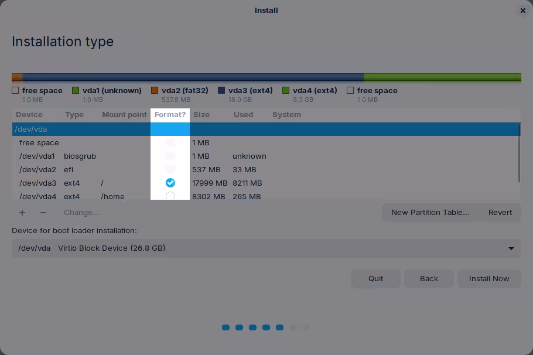Image resolution: width=533 pixels, height=355 pixels.
Task: Enable format checkbox for /dev/vda4
Action: click(x=170, y=196)
